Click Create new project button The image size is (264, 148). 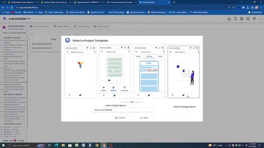[40, 26]
